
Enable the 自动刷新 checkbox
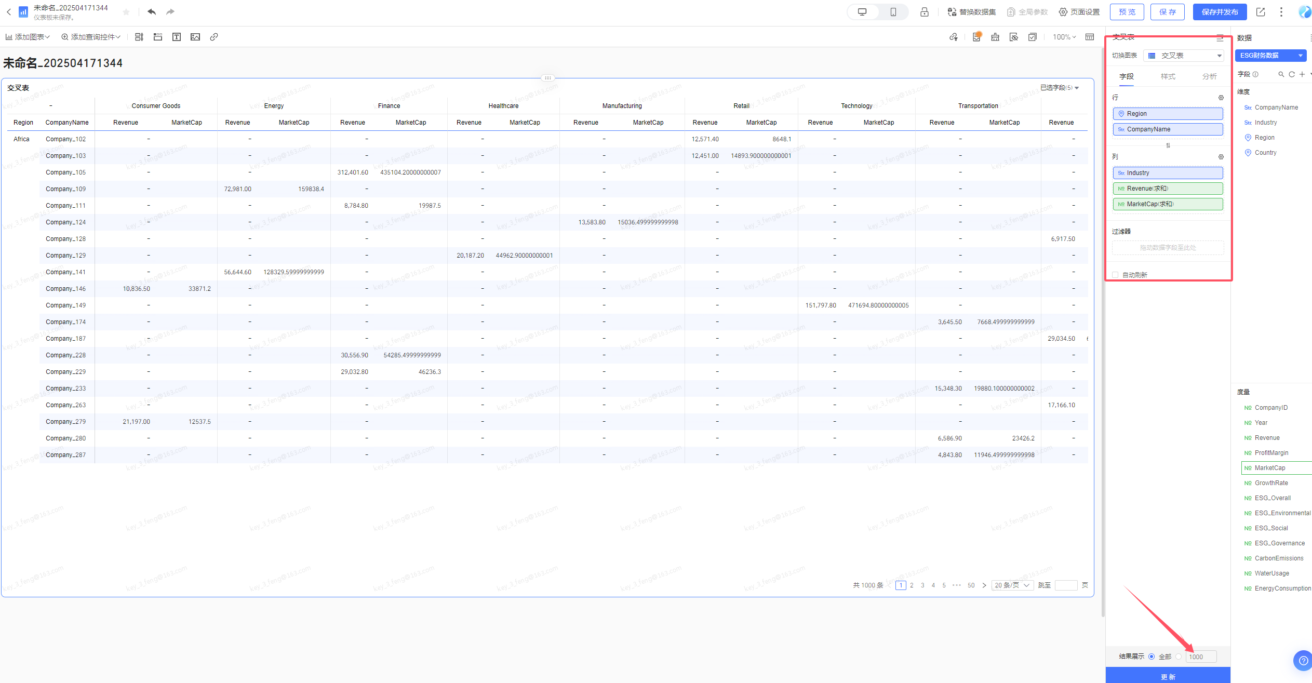pyautogui.click(x=1115, y=275)
